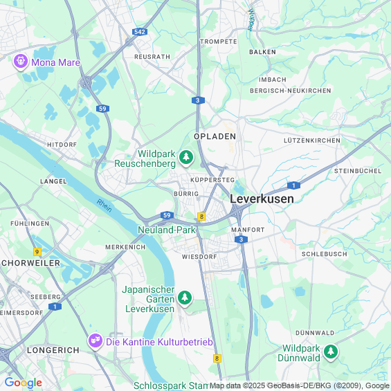Click the 542 highway shield
Image resolution: width=391 pixels, height=391 pixels.
140,32
